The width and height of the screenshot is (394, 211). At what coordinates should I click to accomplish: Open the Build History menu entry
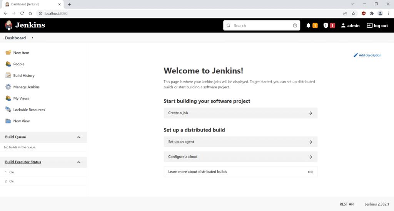[24, 75]
